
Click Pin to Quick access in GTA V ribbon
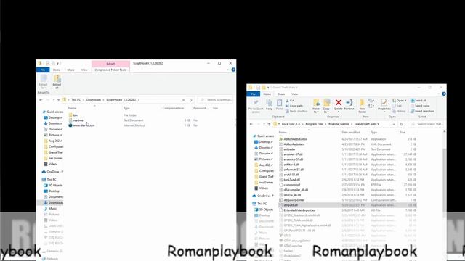(x=256, y=106)
